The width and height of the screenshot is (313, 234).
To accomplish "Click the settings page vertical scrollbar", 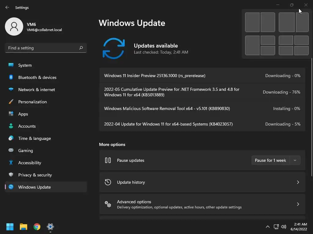I will pyautogui.click(x=312, y=117).
